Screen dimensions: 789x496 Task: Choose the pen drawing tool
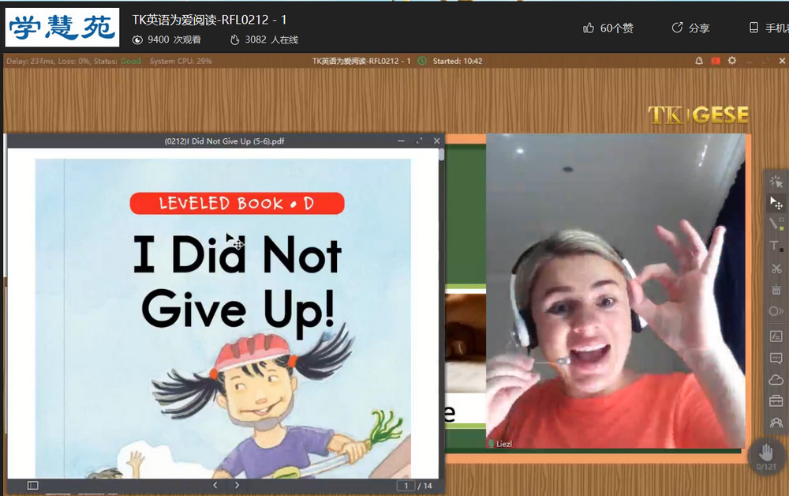[776, 224]
